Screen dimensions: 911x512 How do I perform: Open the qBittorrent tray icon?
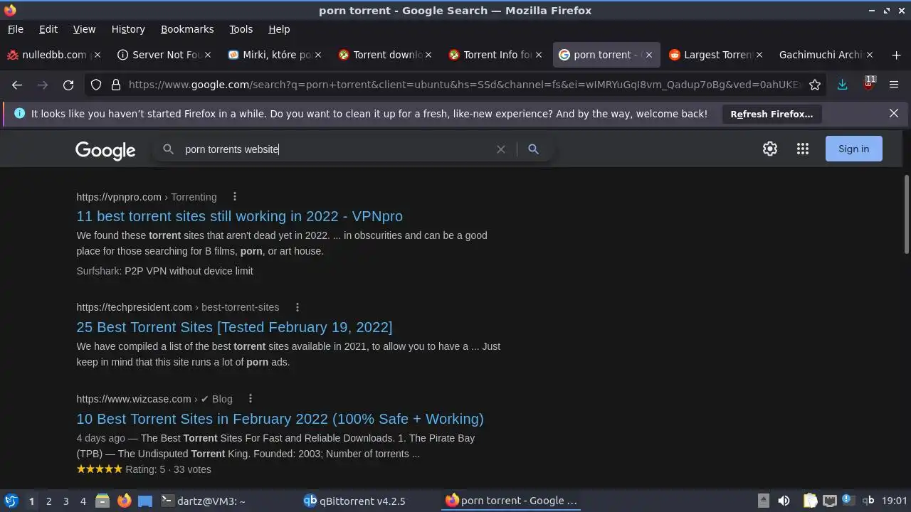click(x=868, y=501)
